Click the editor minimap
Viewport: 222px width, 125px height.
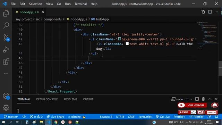(207, 35)
